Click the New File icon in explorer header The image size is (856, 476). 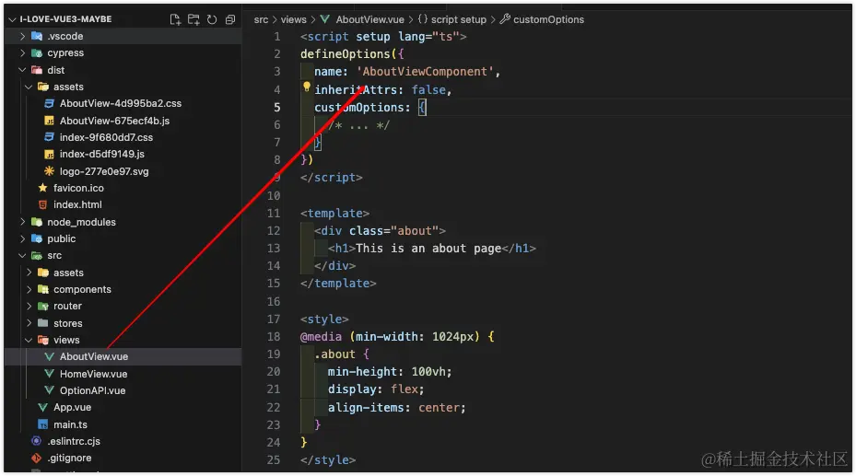(x=175, y=19)
